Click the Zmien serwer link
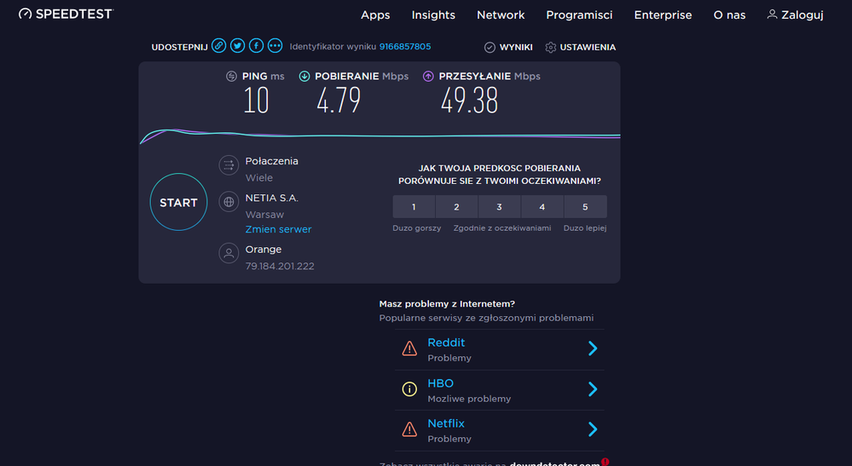This screenshot has height=466, width=852. click(x=278, y=229)
